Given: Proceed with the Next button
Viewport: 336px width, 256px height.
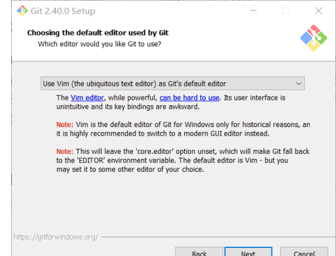Looking at the screenshot, I should [x=248, y=253].
